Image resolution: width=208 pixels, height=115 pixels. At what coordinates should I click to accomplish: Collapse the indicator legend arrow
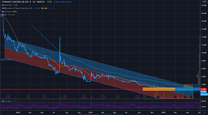click(4, 18)
